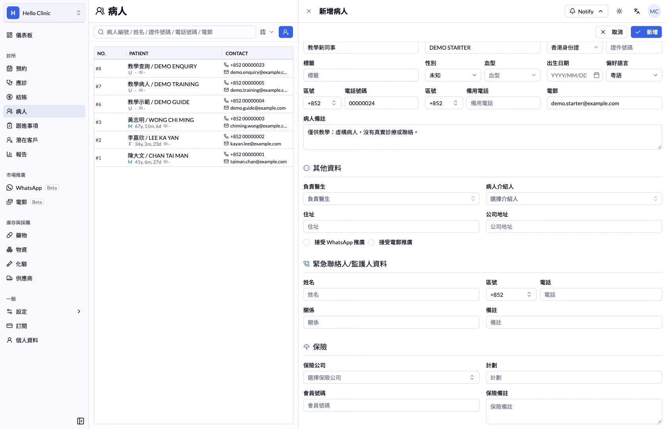
Task: Close the 新增病人 panel with X
Action: pos(309,11)
